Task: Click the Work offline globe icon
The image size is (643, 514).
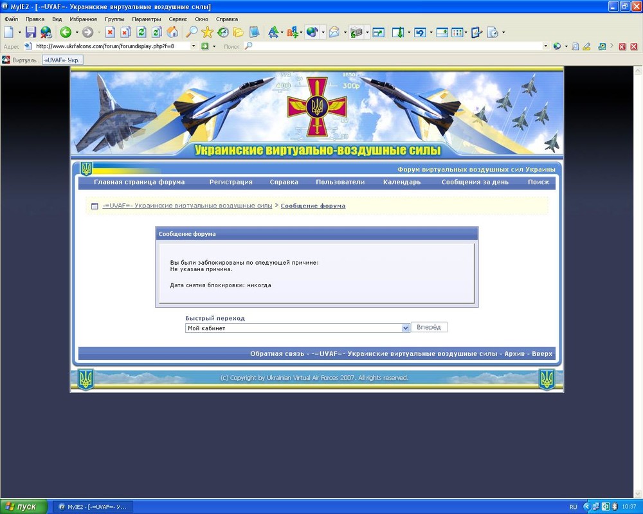Action: (46, 32)
